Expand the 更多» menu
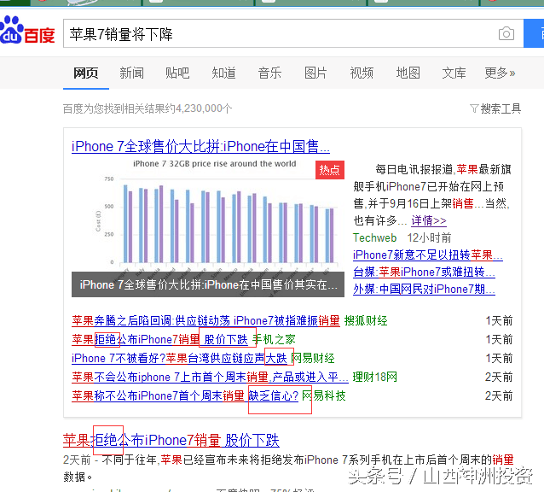544x492 pixels. coord(500,73)
